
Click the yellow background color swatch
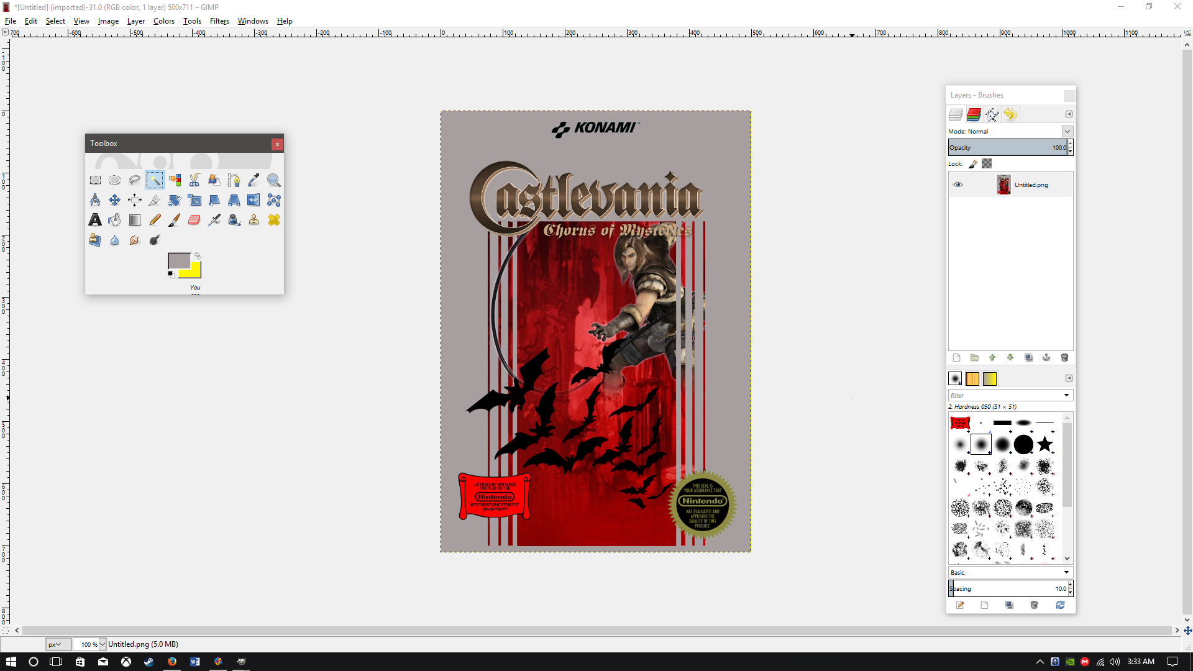coord(194,272)
